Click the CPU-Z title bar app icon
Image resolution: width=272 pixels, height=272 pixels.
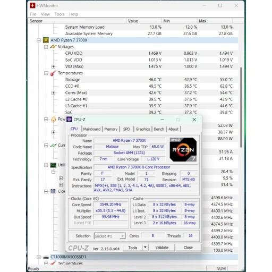click(x=69, y=120)
